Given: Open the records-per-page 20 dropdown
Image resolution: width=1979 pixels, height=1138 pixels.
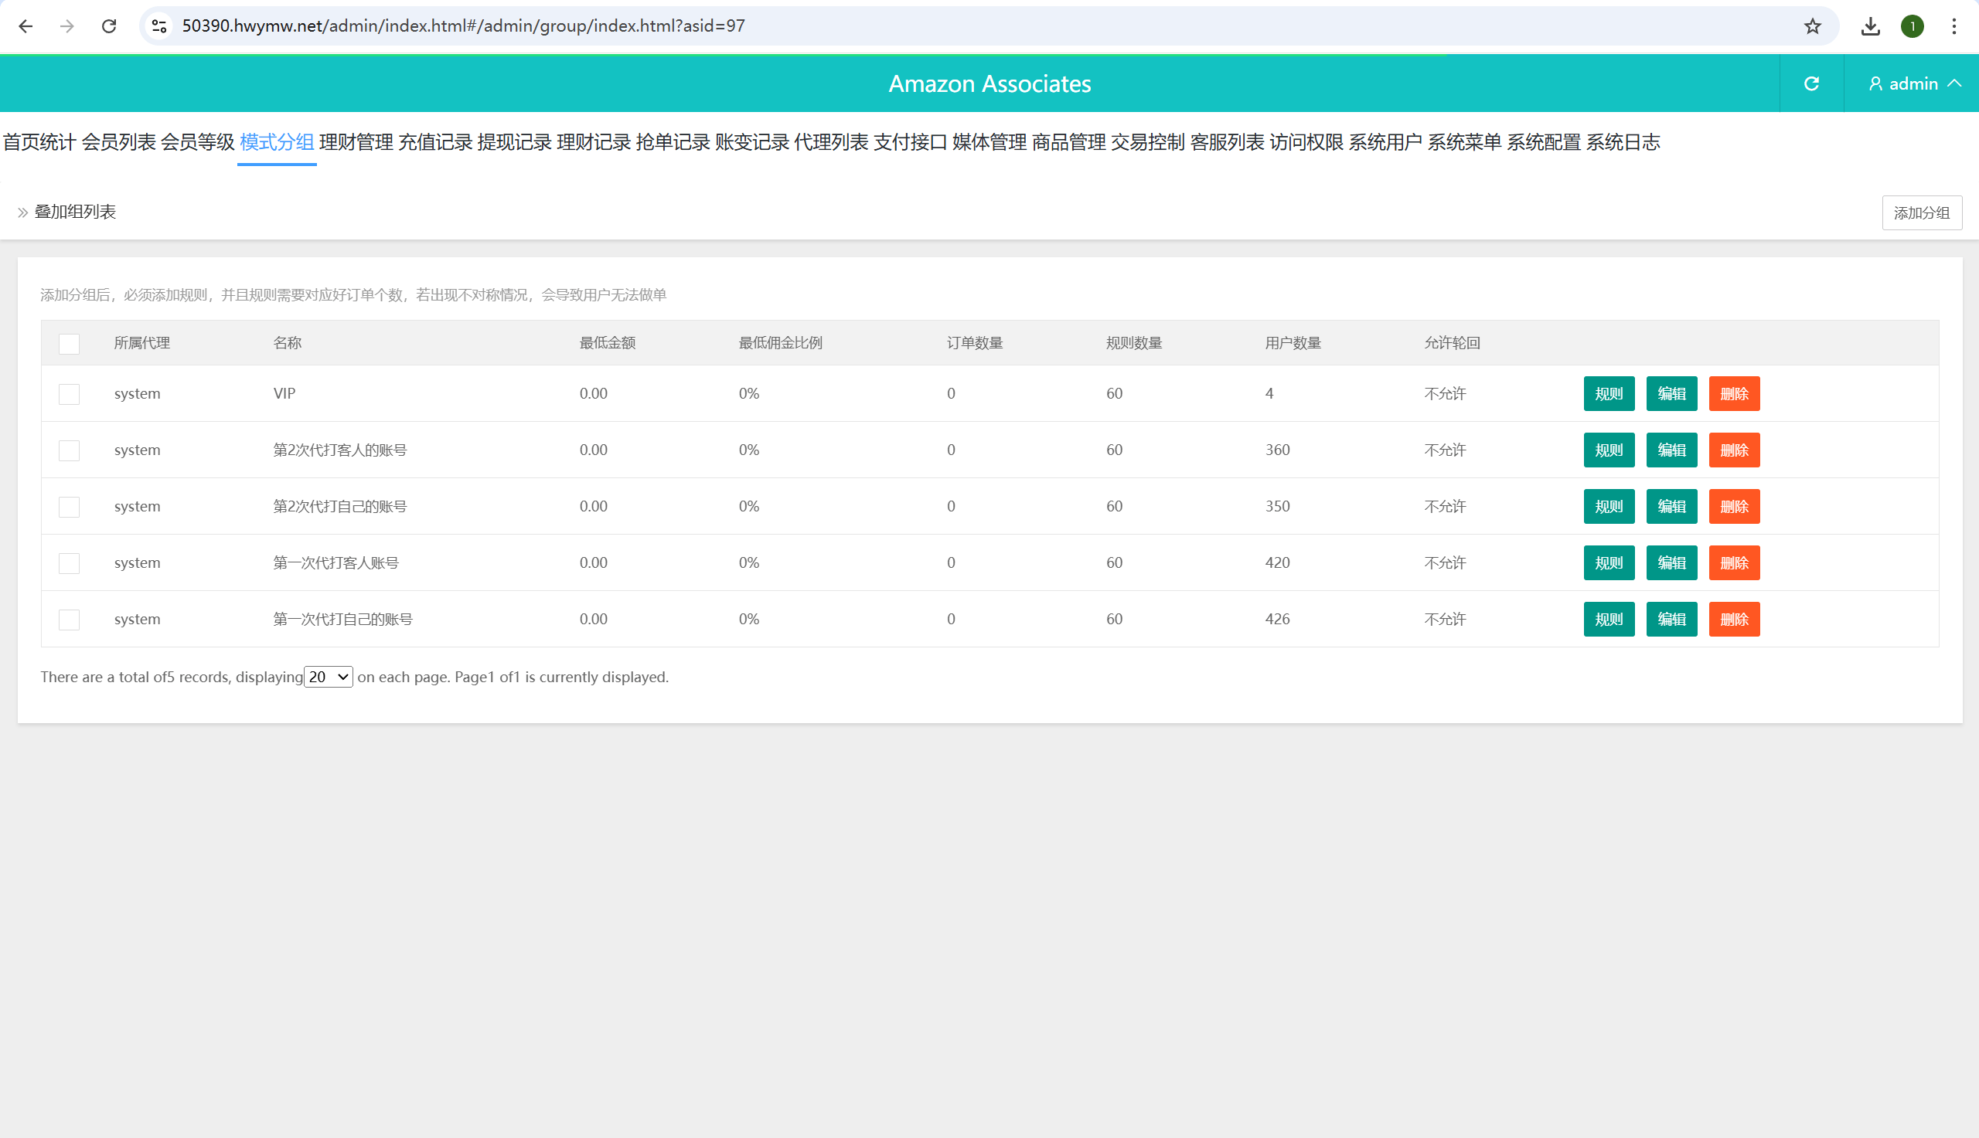Looking at the screenshot, I should [329, 677].
